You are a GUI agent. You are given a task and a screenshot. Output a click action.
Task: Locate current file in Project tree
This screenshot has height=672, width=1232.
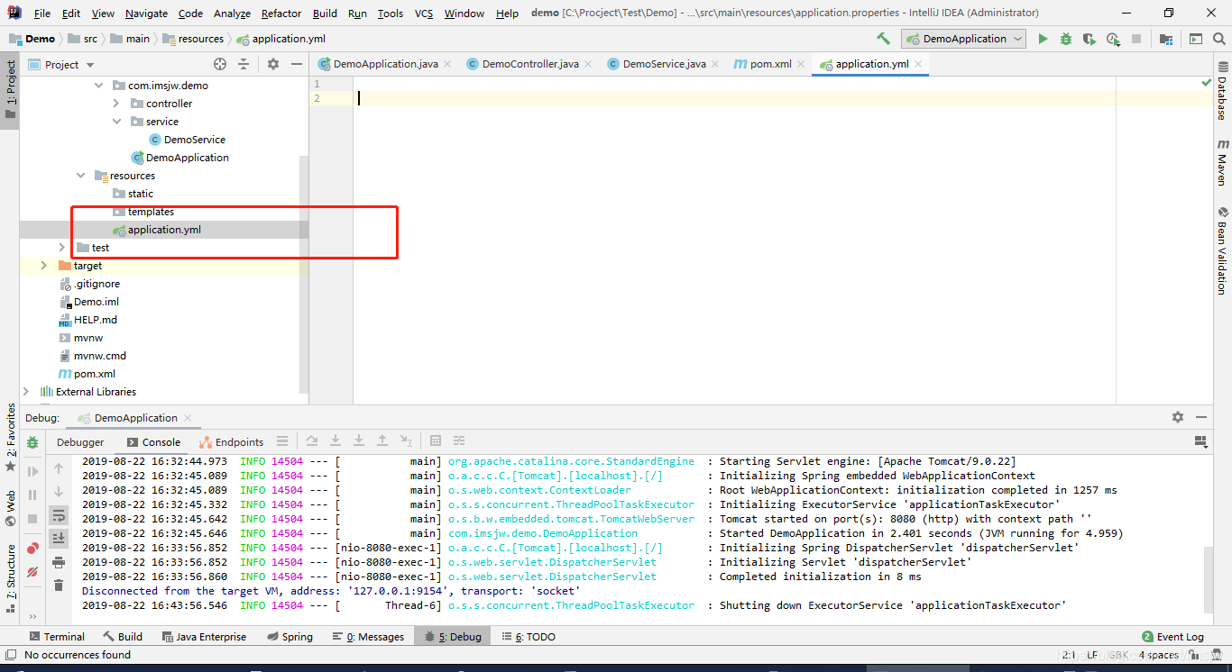click(220, 64)
